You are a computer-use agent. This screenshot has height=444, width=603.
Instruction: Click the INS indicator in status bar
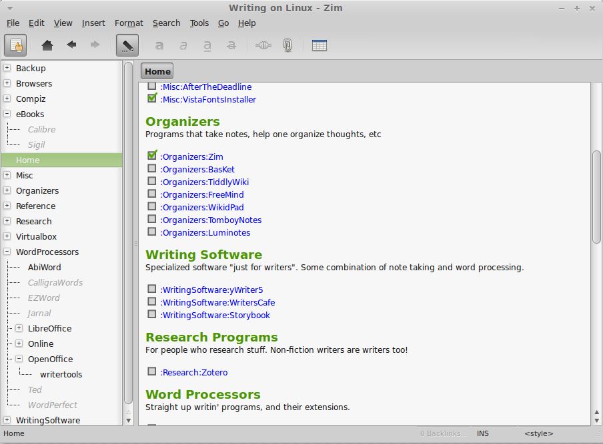tap(483, 433)
